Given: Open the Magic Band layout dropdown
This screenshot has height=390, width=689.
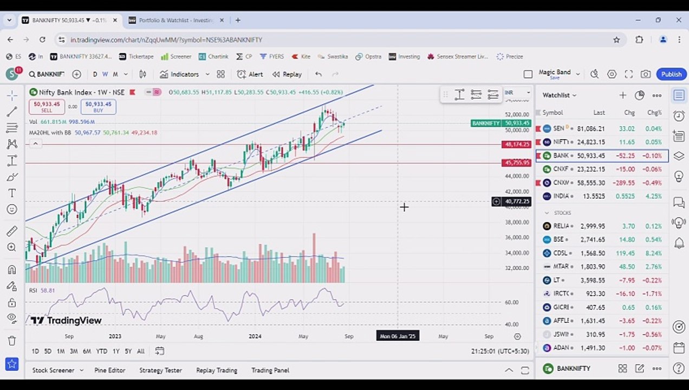Looking at the screenshot, I should [578, 74].
